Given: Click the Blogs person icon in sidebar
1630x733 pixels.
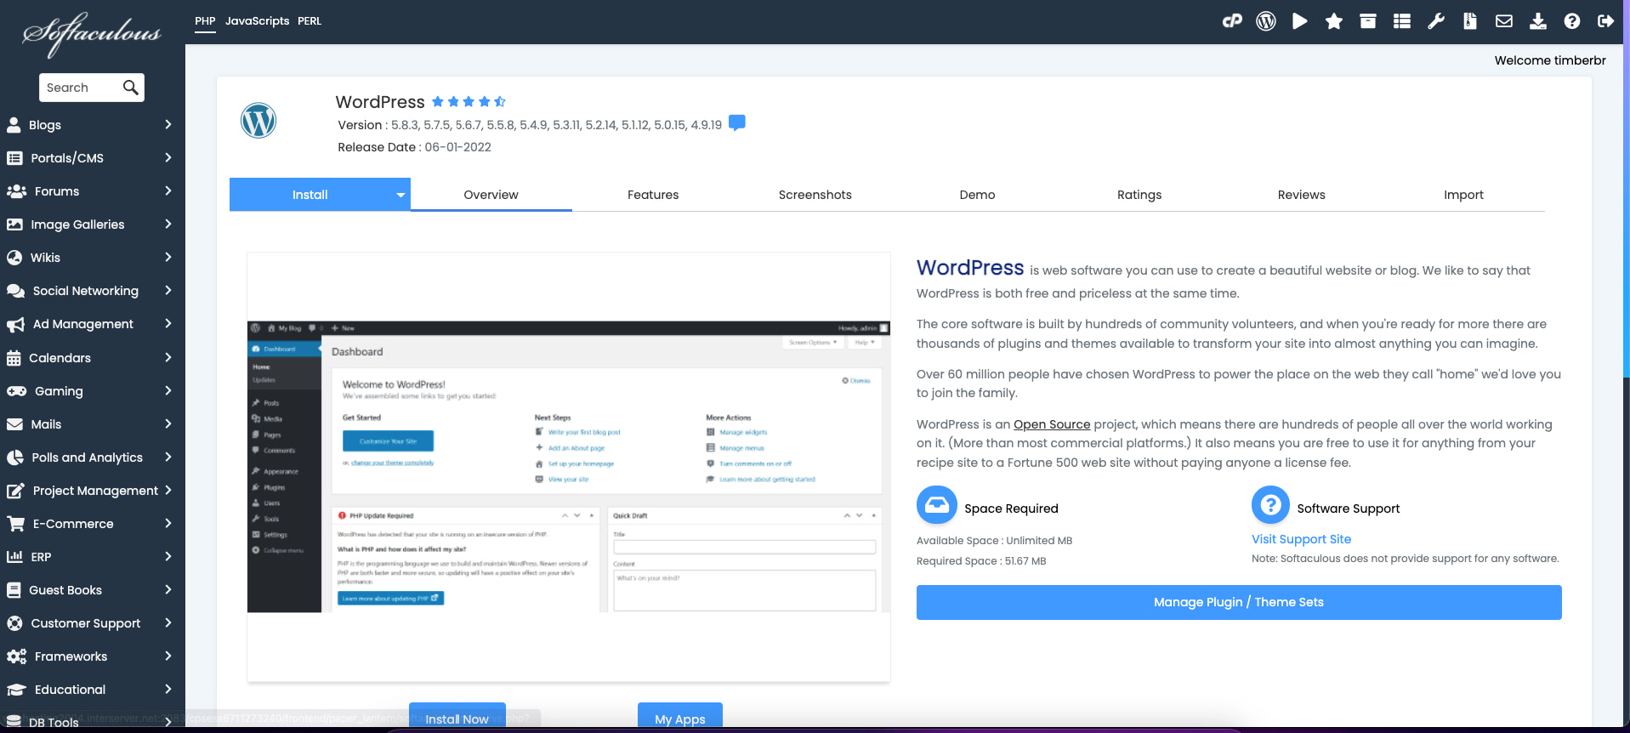Looking at the screenshot, I should coord(14,125).
